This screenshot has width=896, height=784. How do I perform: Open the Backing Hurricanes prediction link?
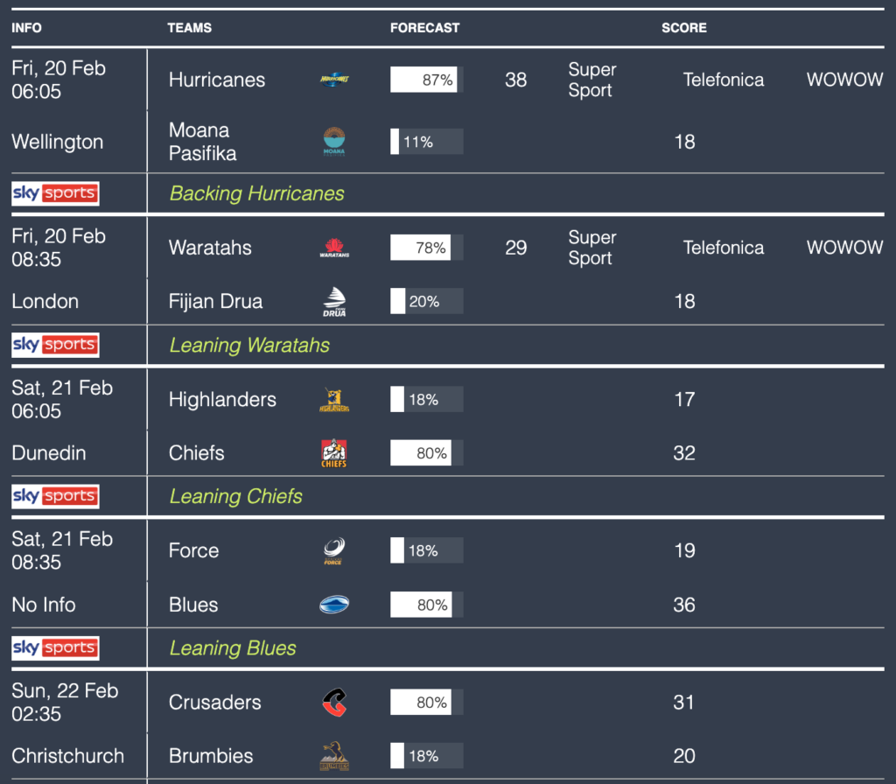pos(256,193)
